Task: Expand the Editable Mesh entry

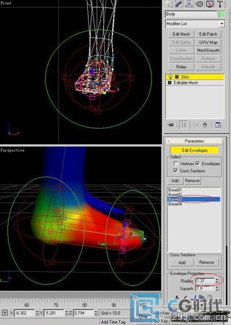Action: [x=170, y=83]
